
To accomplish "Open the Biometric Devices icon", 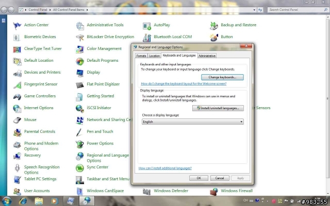I will [17, 38].
